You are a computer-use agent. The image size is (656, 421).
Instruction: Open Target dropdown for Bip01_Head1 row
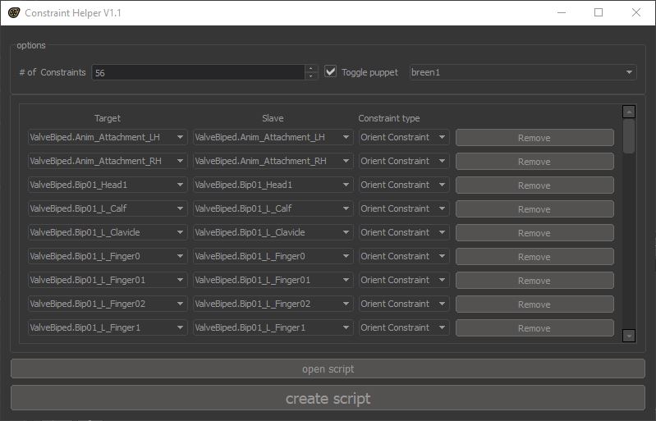[x=107, y=185]
